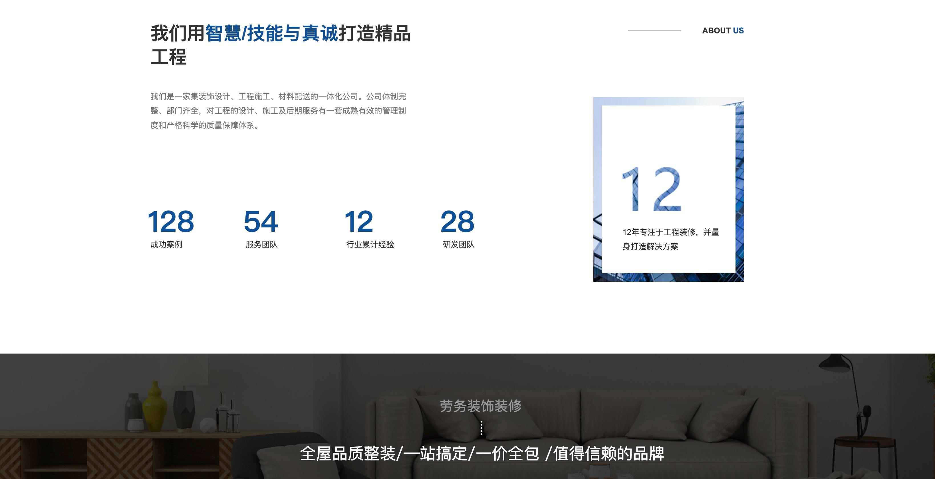Select the 研发团队 label
This screenshot has height=479, width=935.
pyautogui.click(x=458, y=244)
